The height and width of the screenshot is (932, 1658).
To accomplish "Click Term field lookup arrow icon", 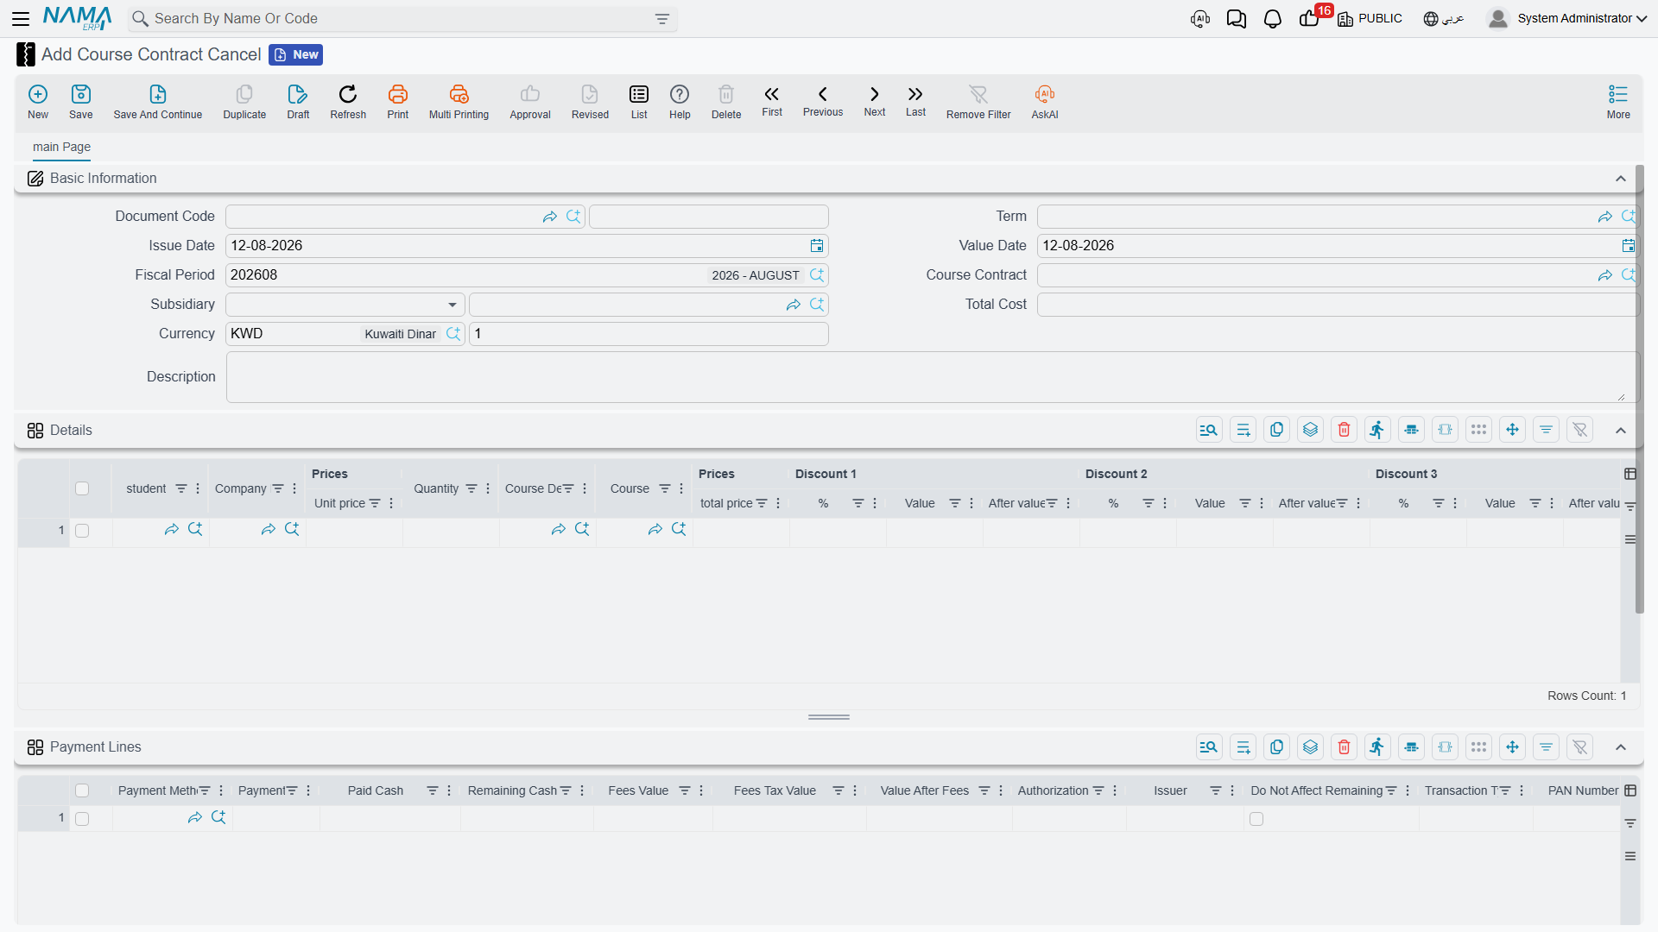I will (1605, 217).
